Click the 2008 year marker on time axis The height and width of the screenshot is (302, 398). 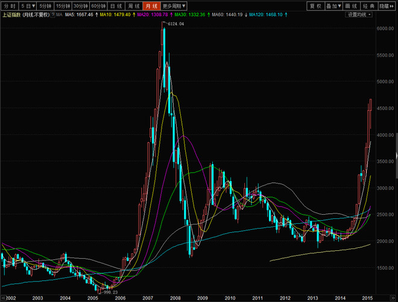click(175, 298)
